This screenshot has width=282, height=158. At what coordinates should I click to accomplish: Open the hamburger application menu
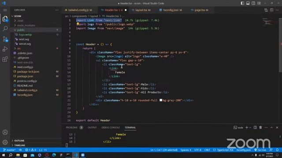pos(5,10)
